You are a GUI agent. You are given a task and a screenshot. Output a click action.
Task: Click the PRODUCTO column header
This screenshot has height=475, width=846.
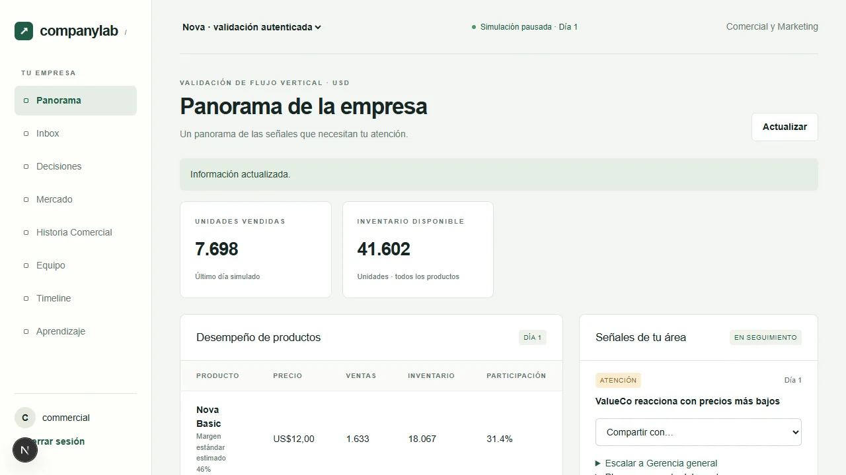[217, 375]
